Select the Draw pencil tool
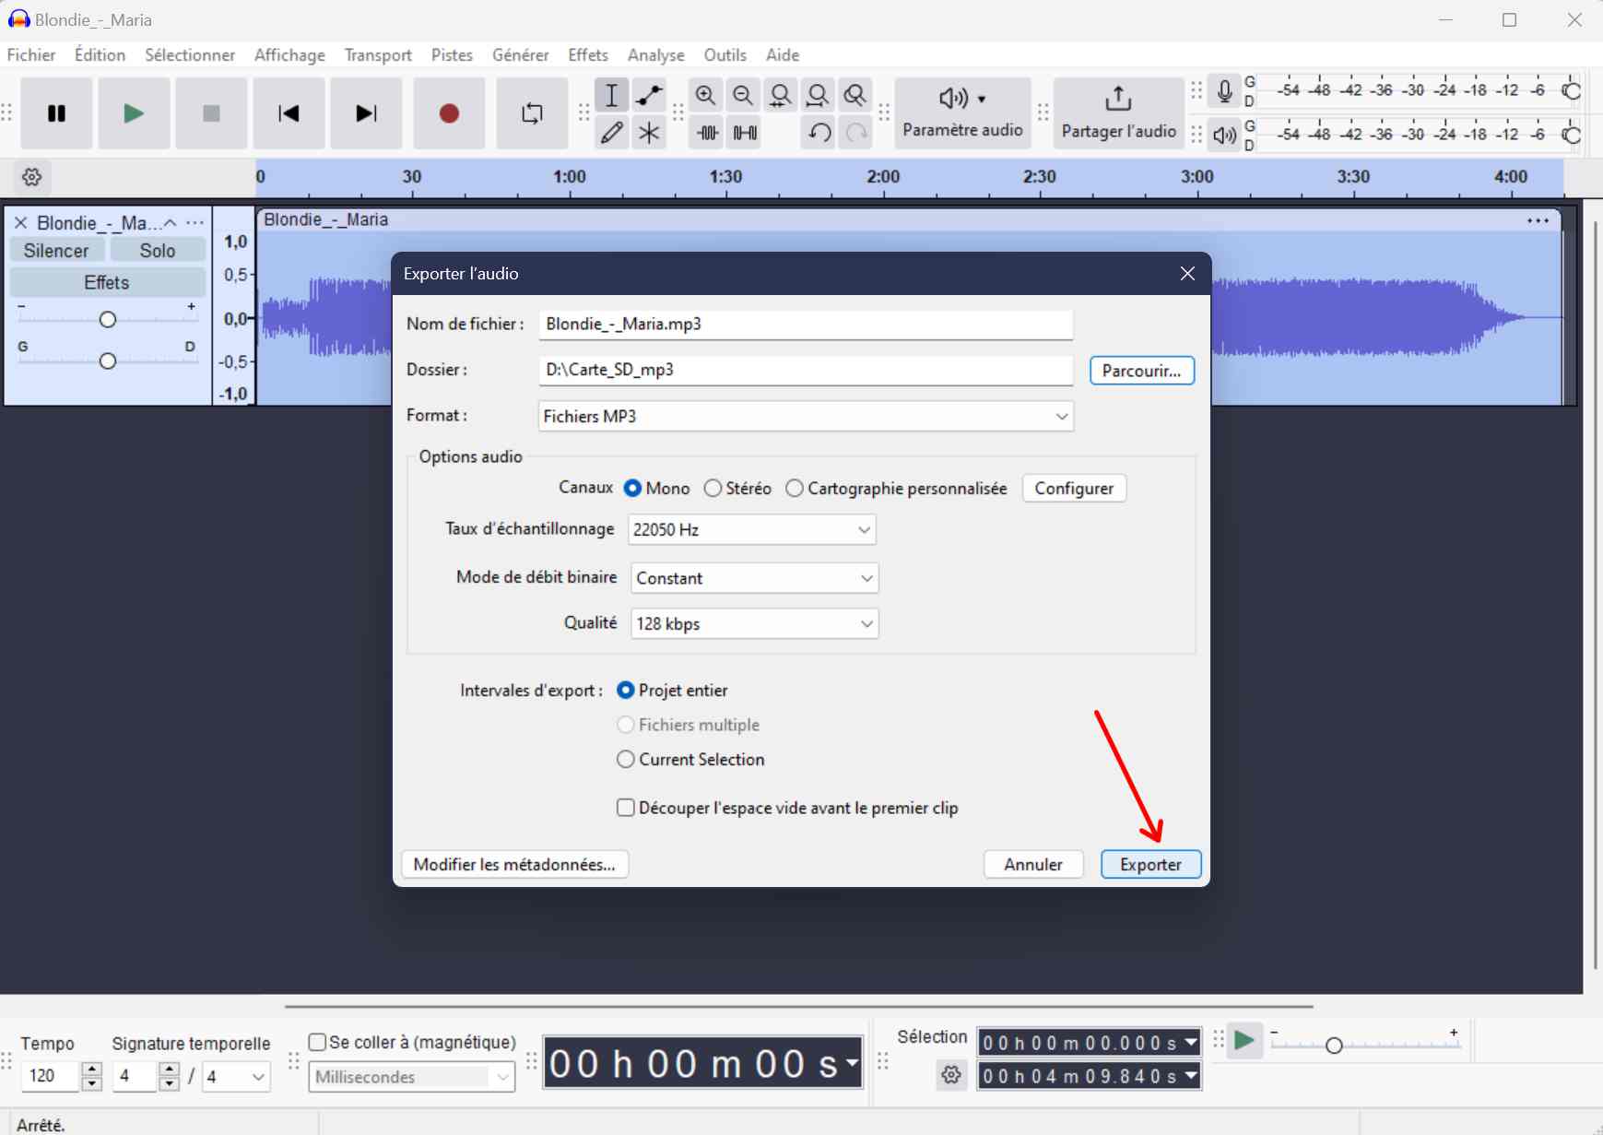This screenshot has height=1135, width=1603. click(611, 133)
